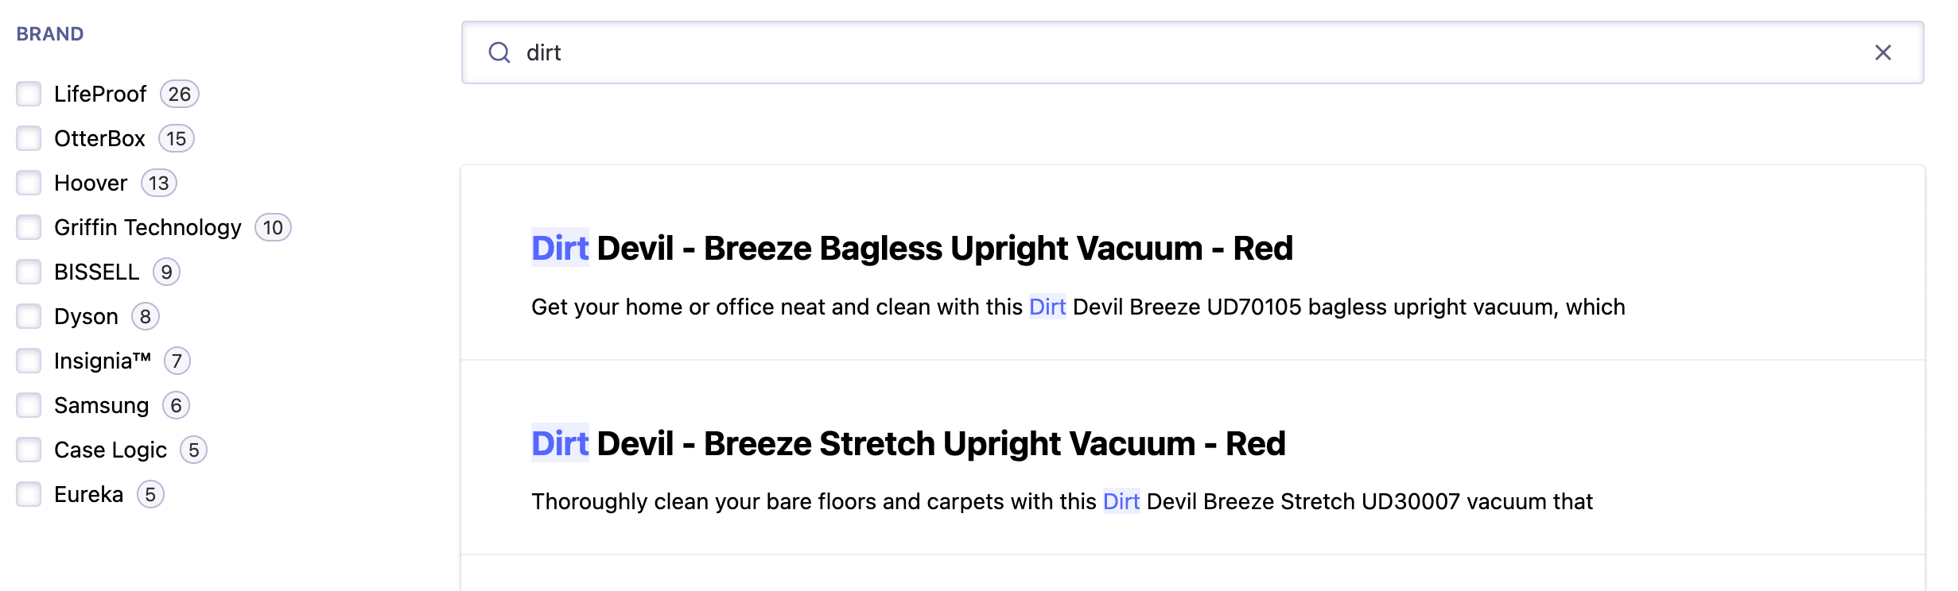Check the Samsung brand filter
Viewport: 1958px width, 591px height.
click(29, 405)
